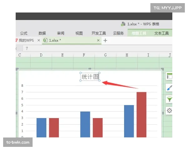Switch to the 云服务 tab
This screenshot has height=150, width=188.
118,33
